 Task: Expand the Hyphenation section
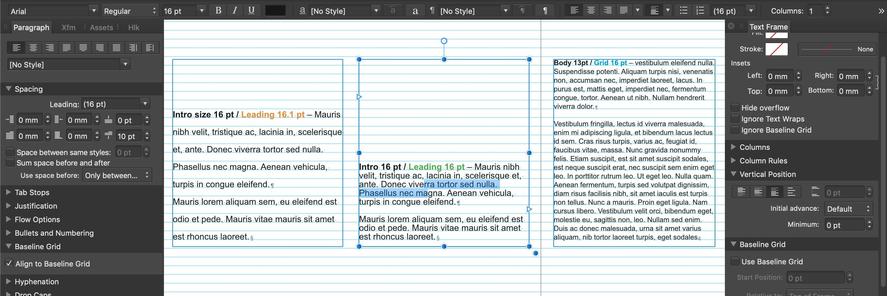(x=9, y=281)
